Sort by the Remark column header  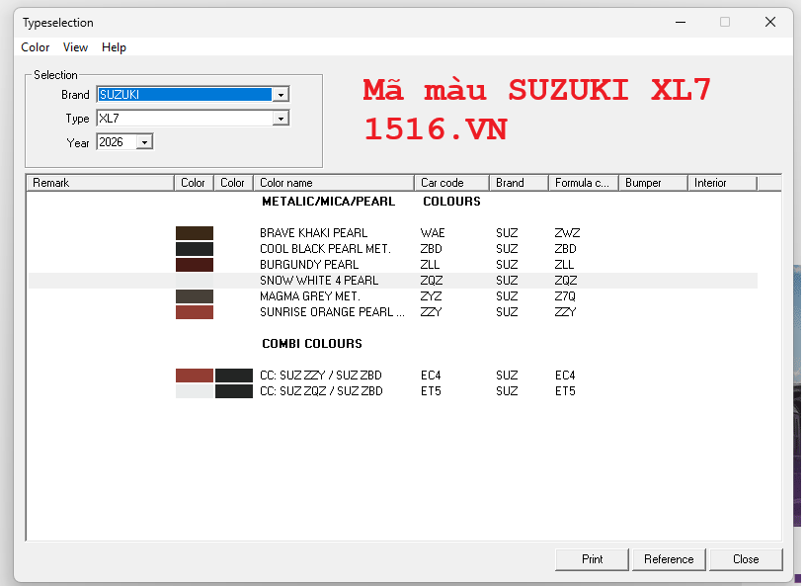click(x=100, y=183)
